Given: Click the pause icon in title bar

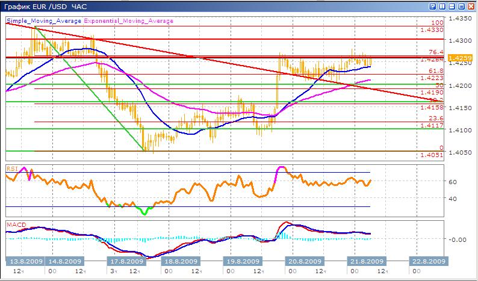Looking at the screenshot, I should tap(442, 5).
